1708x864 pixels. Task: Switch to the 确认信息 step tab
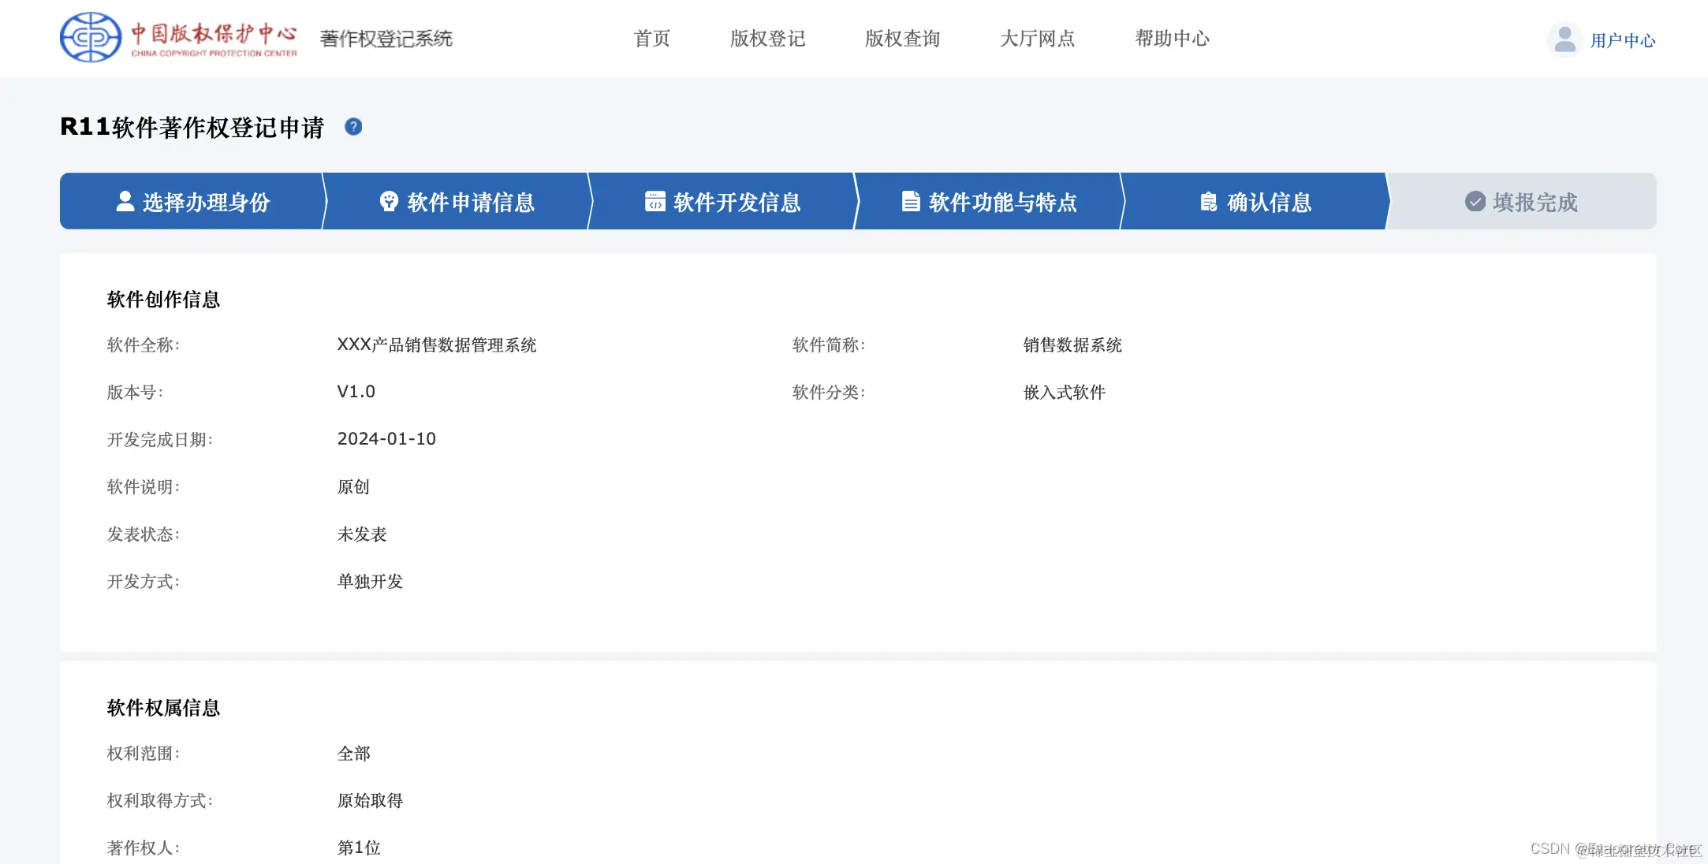coord(1255,201)
